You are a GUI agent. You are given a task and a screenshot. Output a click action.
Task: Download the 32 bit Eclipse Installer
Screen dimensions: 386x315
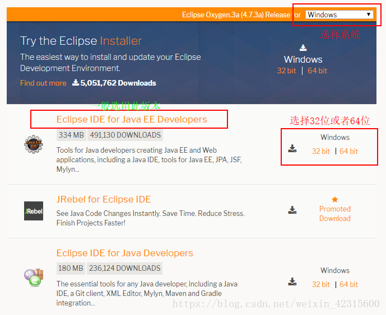tap(286, 71)
